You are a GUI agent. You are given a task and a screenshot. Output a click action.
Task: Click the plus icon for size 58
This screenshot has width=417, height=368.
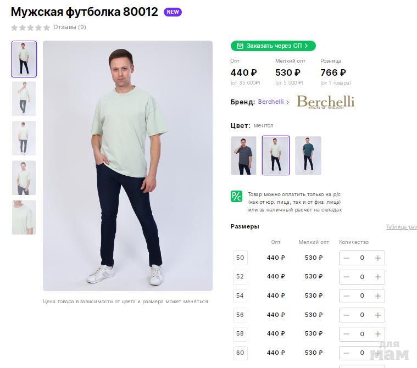point(378,334)
